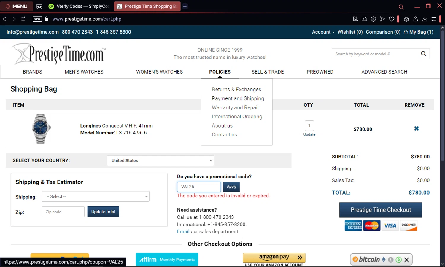
Task: Click the Affirm Monthly Payments button
Action: tap(167, 259)
